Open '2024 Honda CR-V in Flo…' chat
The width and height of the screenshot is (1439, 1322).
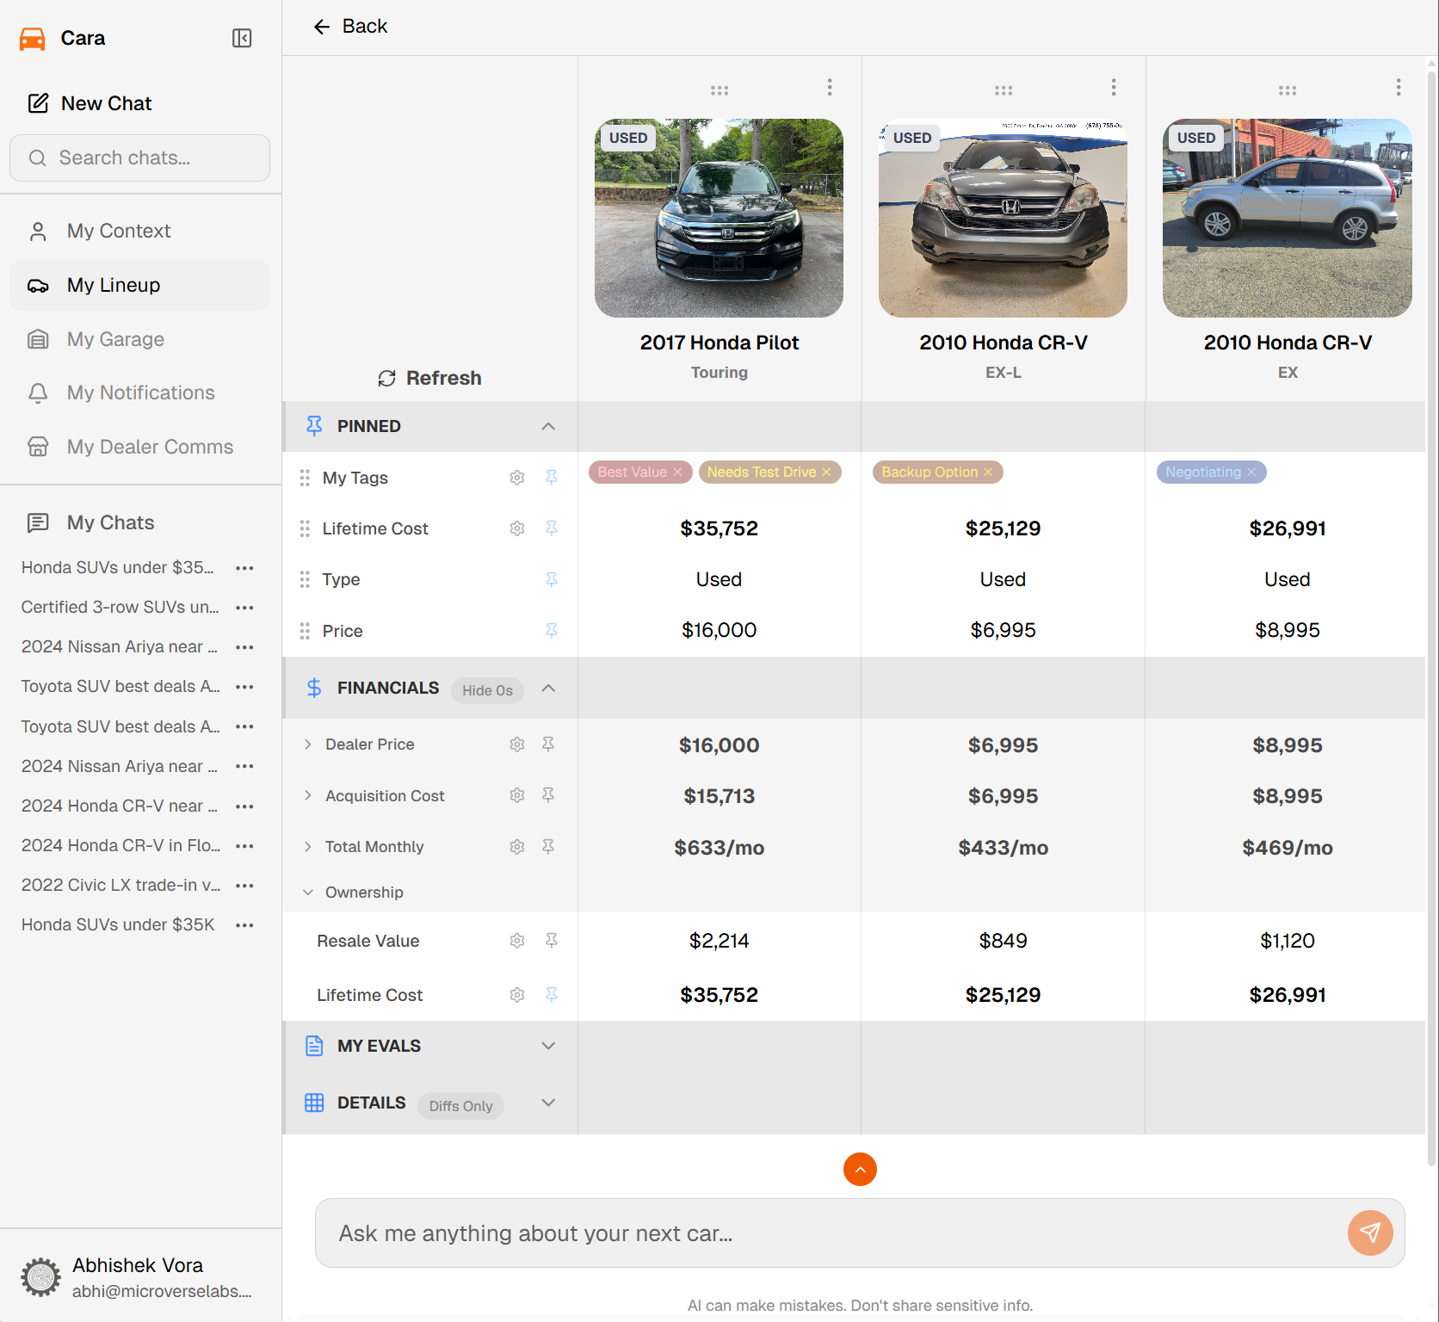click(x=120, y=845)
